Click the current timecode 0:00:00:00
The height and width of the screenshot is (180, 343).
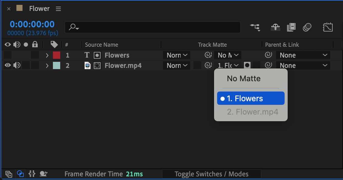click(x=32, y=24)
